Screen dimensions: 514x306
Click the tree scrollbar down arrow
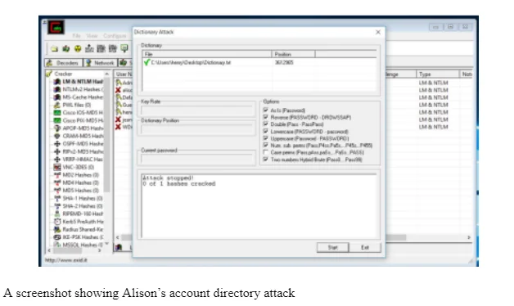(107, 244)
